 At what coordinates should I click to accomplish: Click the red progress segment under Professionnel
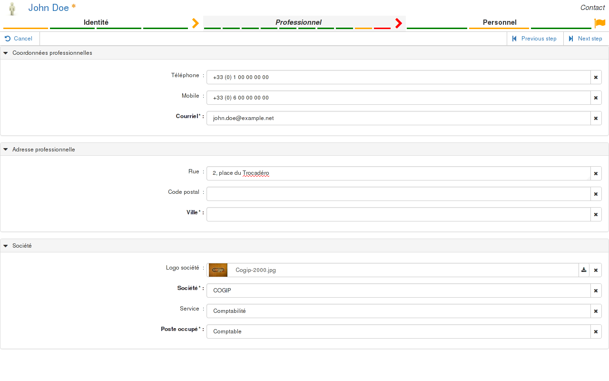coord(382,28)
